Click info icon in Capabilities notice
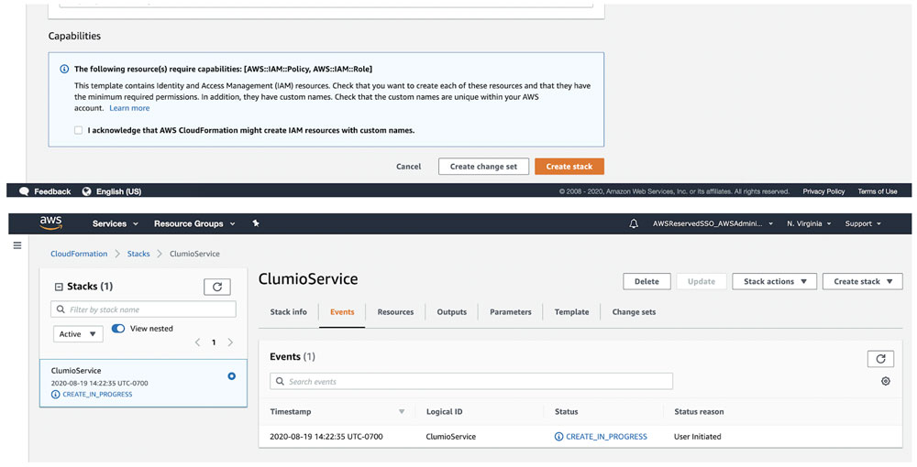 pos(64,69)
